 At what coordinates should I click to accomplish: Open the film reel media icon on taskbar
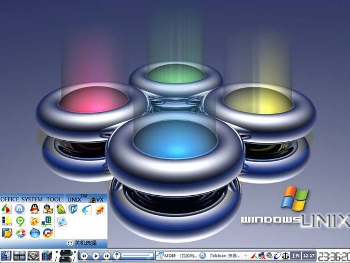(x=33, y=256)
